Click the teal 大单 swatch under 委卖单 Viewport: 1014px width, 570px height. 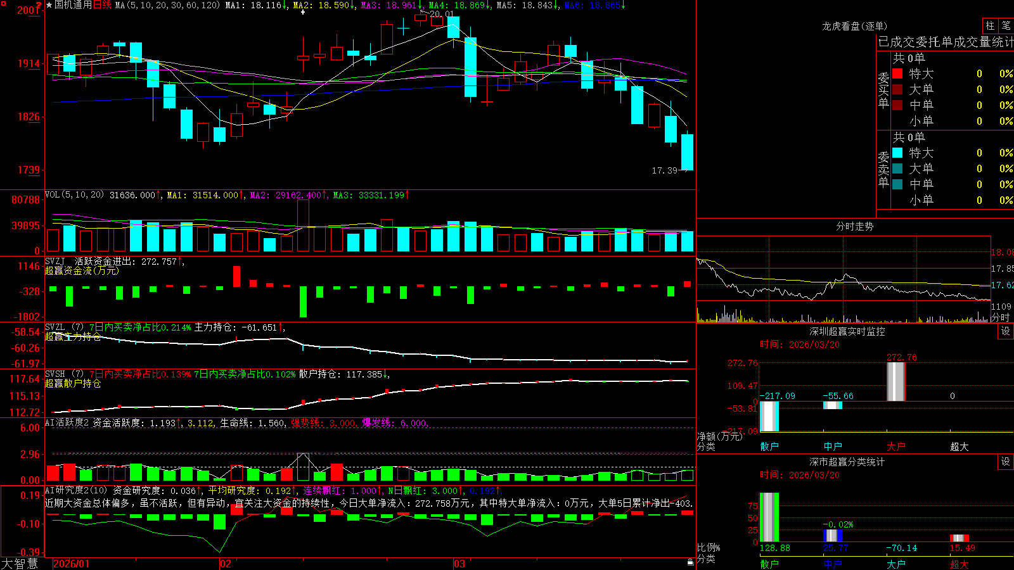click(x=897, y=168)
